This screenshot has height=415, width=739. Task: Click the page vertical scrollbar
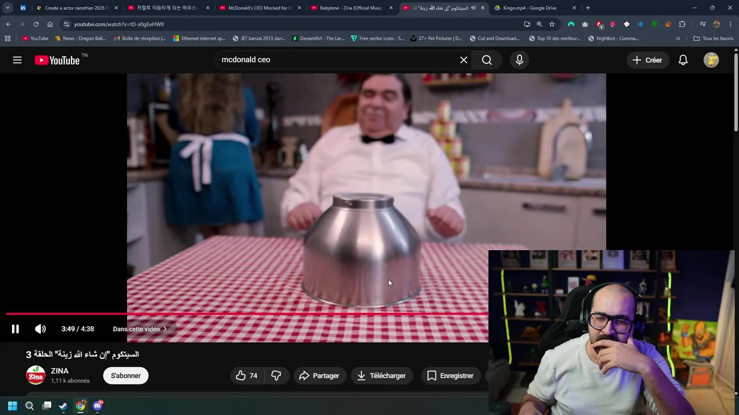point(736,92)
